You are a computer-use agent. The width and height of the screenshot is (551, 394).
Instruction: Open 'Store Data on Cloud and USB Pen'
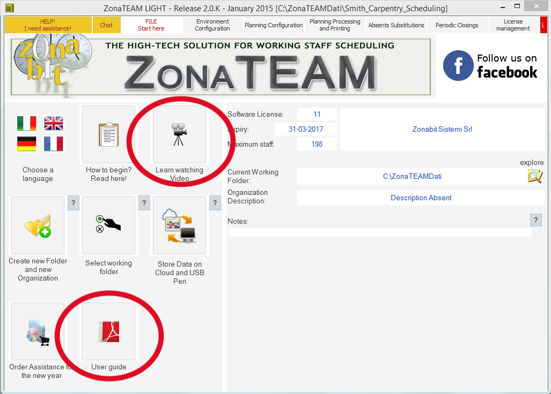(179, 225)
